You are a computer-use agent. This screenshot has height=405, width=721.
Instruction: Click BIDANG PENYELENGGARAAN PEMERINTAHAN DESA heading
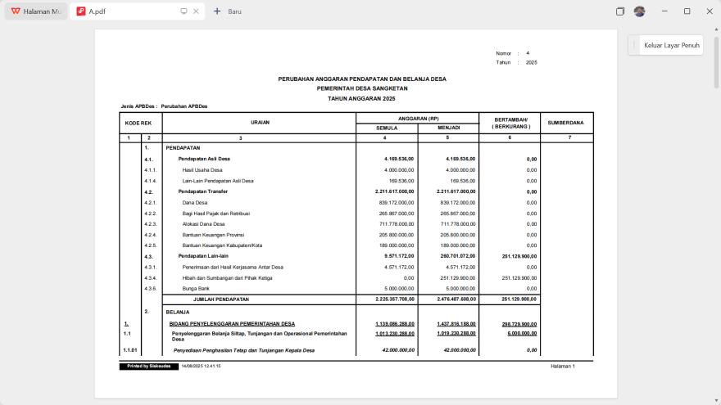pyautogui.click(x=232, y=324)
